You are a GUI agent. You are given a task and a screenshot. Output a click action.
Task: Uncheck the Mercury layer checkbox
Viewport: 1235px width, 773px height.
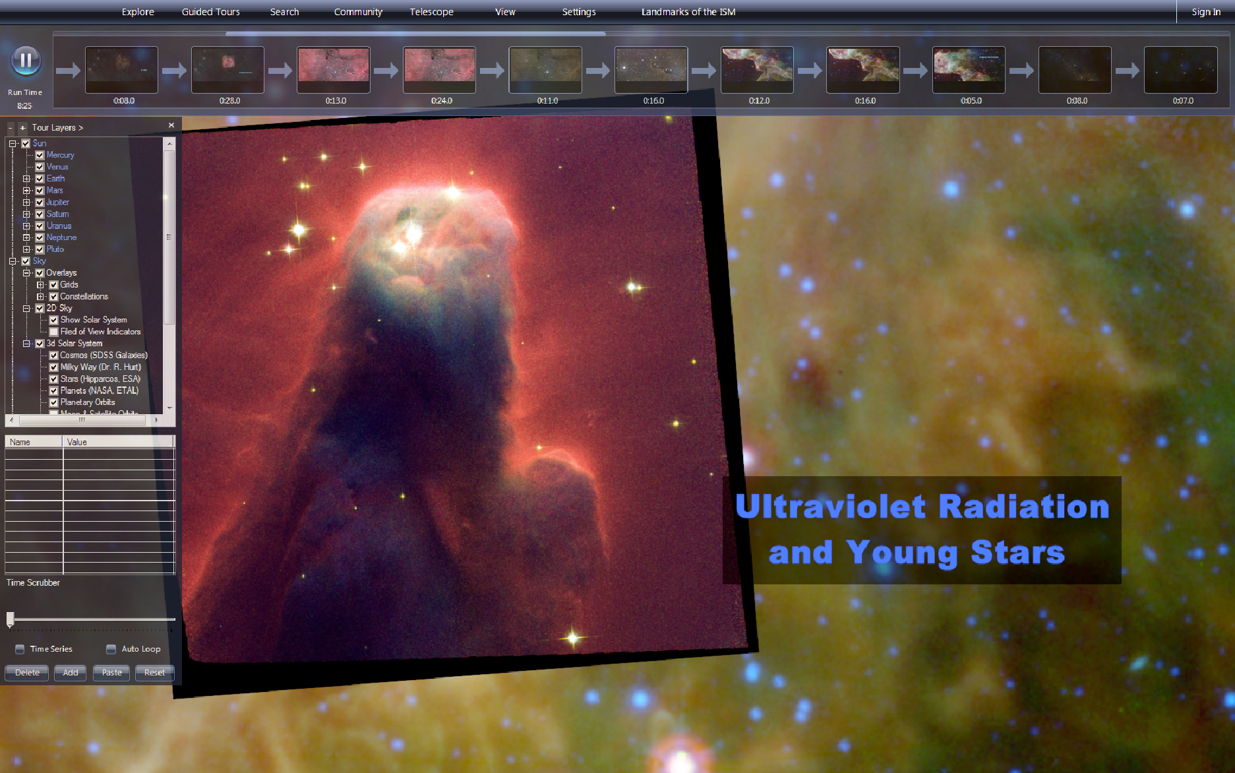pyautogui.click(x=40, y=155)
